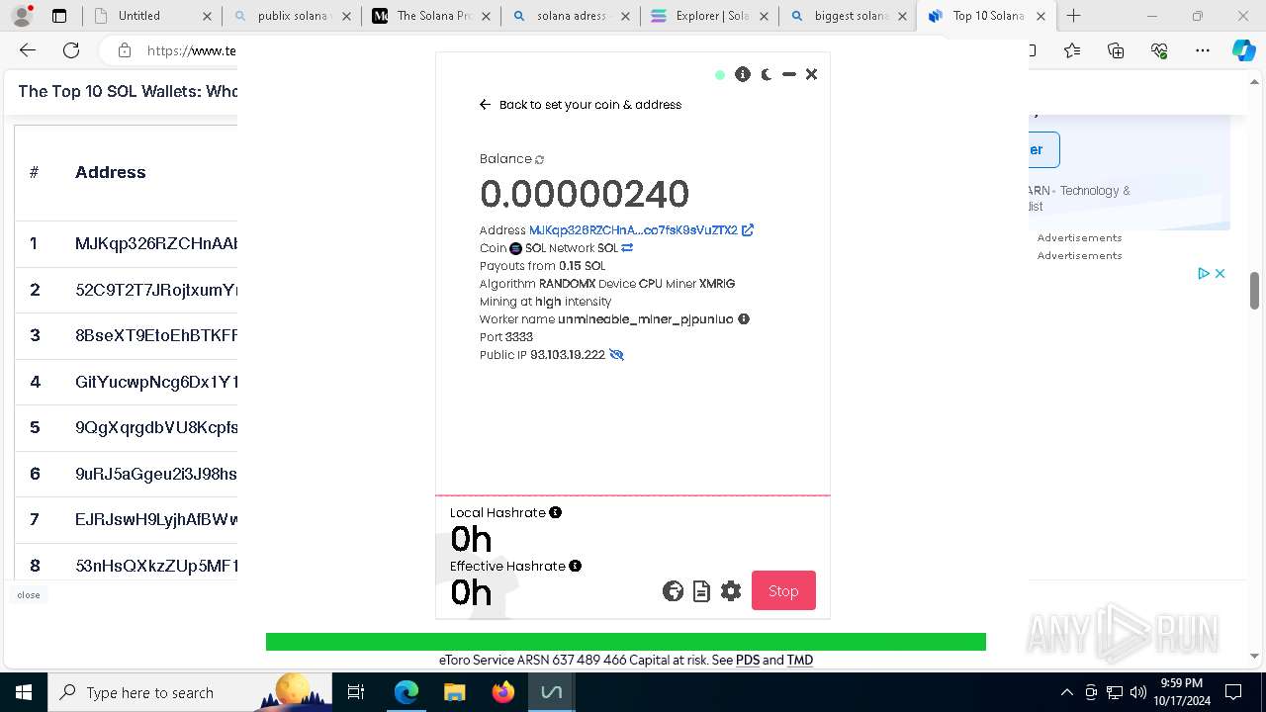Click the Address column header
The height and width of the screenshot is (712, 1266).
pos(111,172)
